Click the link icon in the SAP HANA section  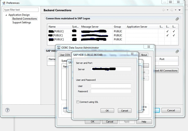177,51
